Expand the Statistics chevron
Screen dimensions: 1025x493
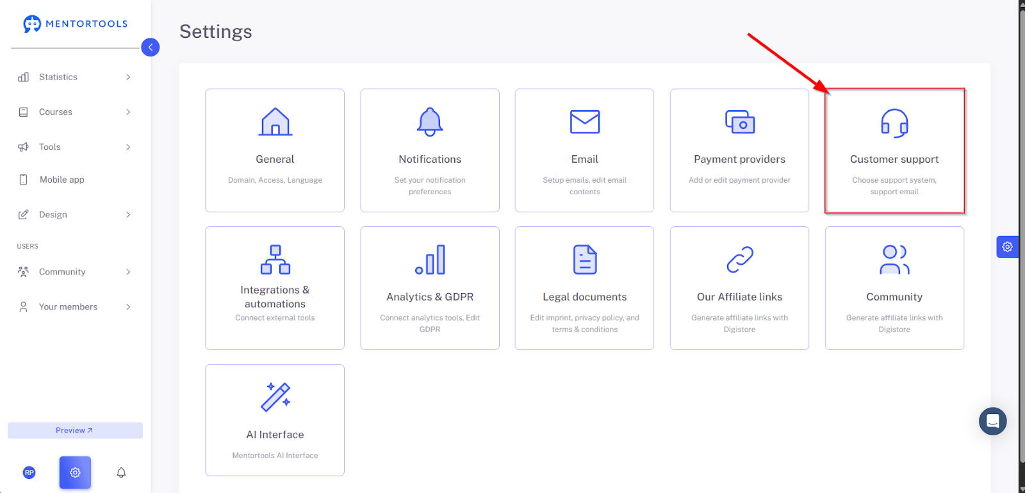point(128,77)
